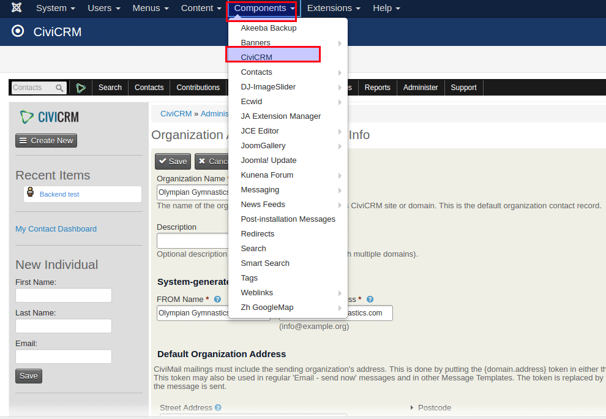
Task: Choose Smart Search
Action: pyautogui.click(x=265, y=263)
